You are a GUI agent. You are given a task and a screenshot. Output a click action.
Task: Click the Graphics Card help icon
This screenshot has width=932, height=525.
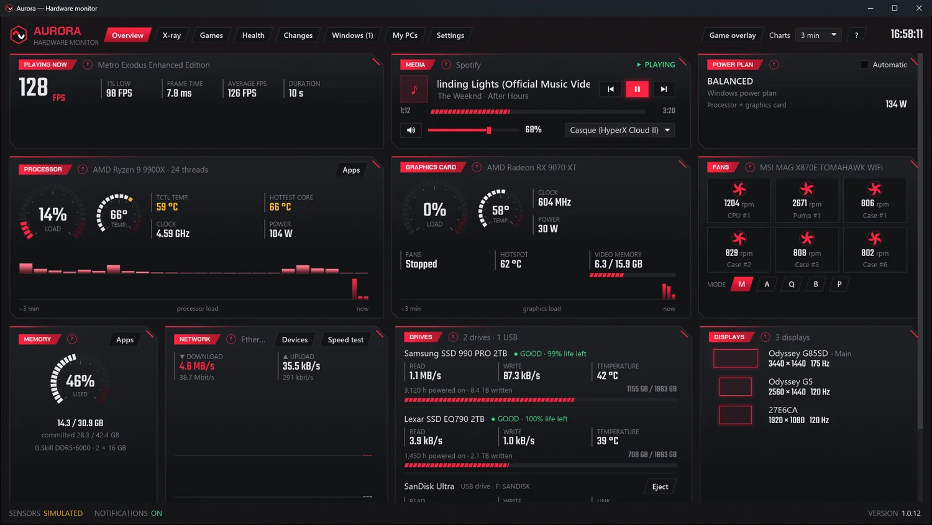(x=477, y=167)
